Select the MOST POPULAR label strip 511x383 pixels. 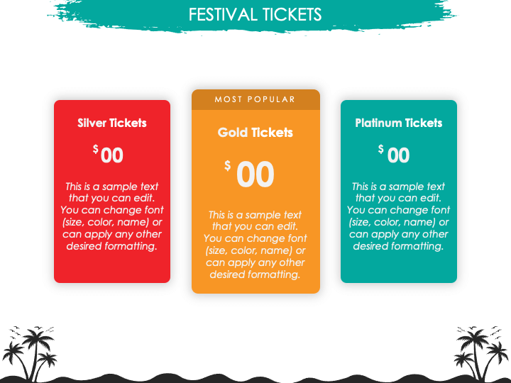255,99
